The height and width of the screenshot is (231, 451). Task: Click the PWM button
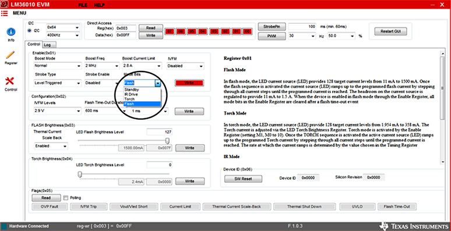[x=272, y=36]
